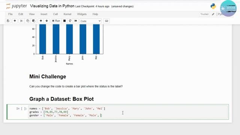Restart the kernel icon
240x135 pixels.
(x=70, y=21)
